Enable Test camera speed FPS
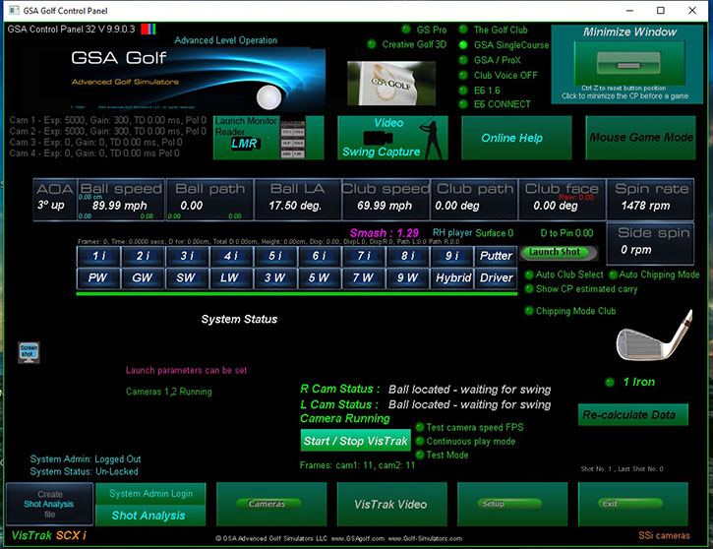The image size is (713, 549). pyautogui.click(x=420, y=427)
